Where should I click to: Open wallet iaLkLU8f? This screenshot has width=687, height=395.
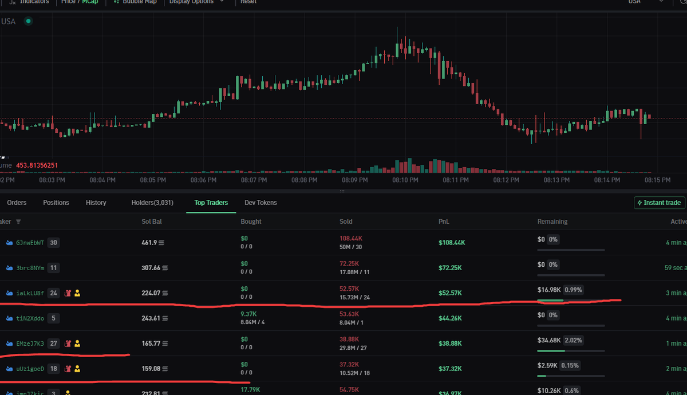tap(30, 293)
